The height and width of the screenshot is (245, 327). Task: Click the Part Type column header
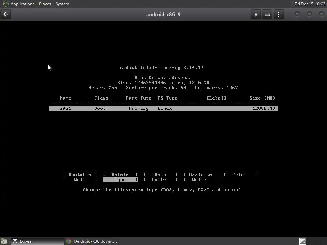click(139, 98)
